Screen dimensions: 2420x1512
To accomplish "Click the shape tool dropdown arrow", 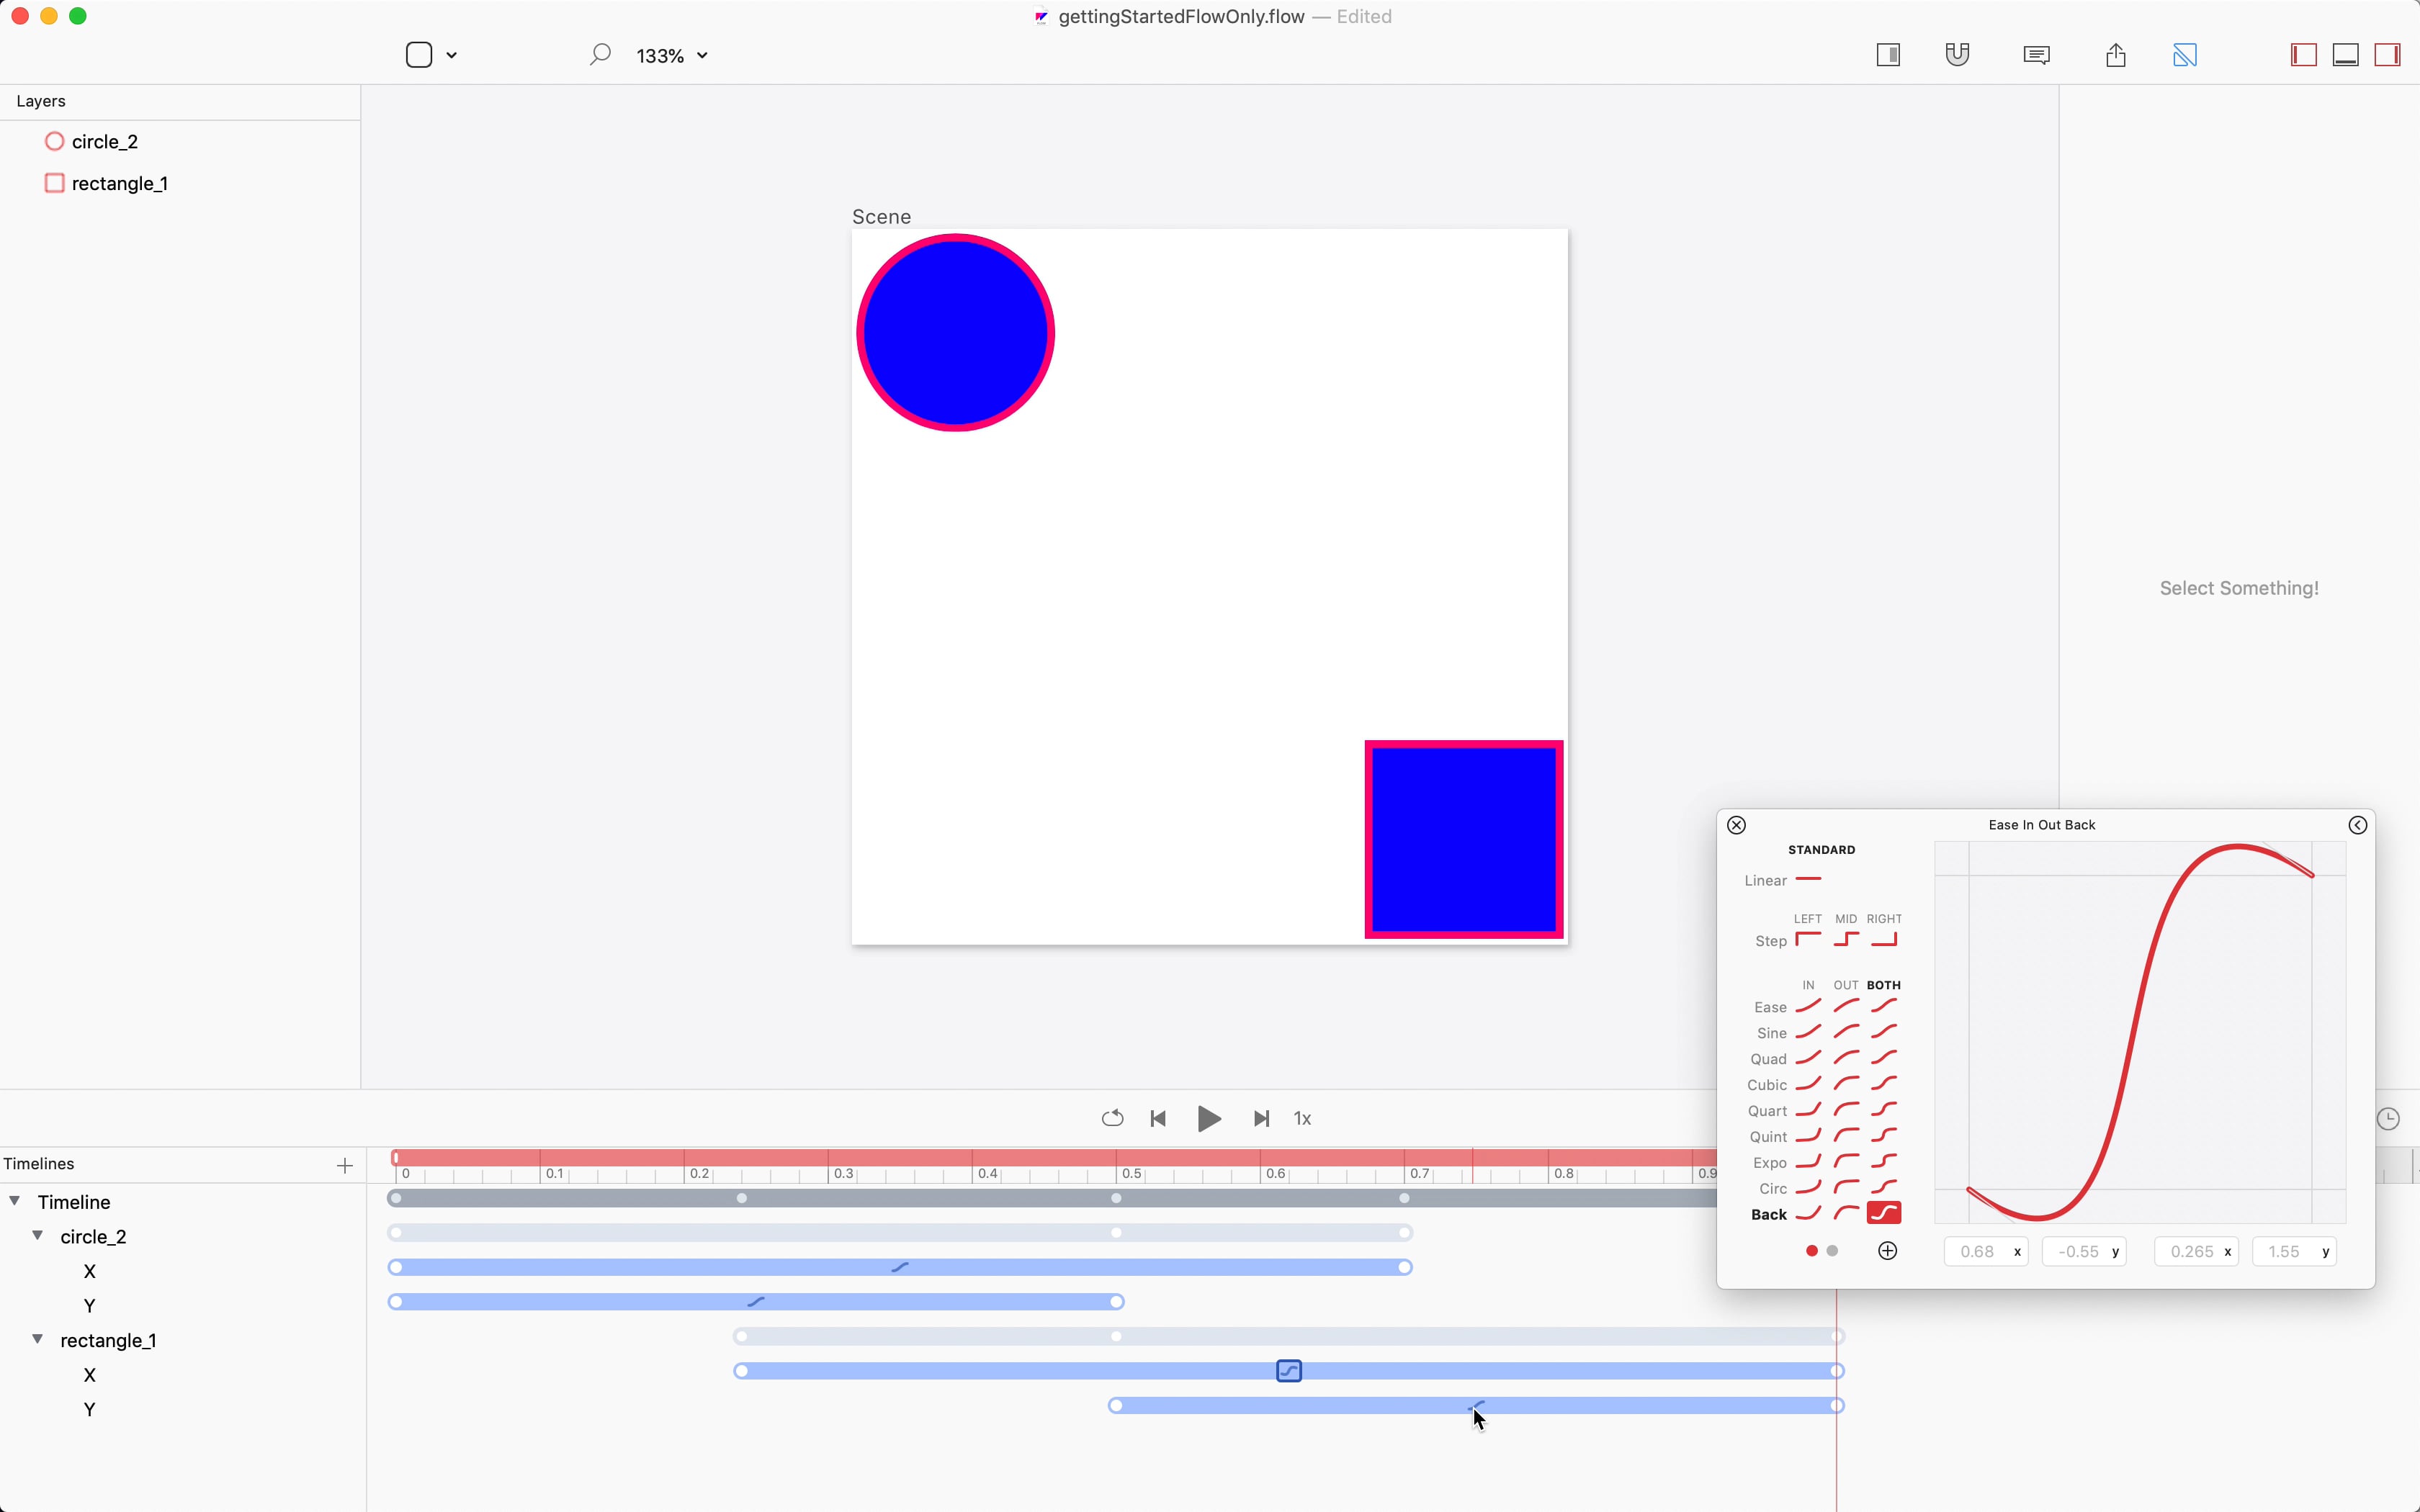I will (x=452, y=56).
